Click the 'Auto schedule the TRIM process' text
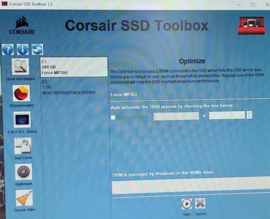The height and width of the screenshot is (219, 270). tap(172, 106)
